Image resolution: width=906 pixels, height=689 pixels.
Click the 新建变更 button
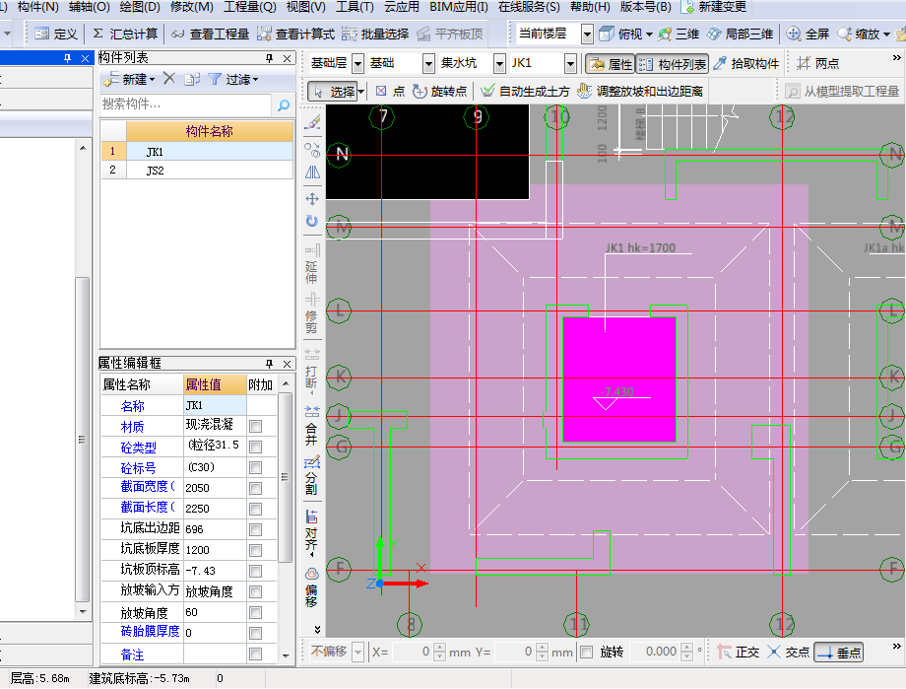click(715, 7)
